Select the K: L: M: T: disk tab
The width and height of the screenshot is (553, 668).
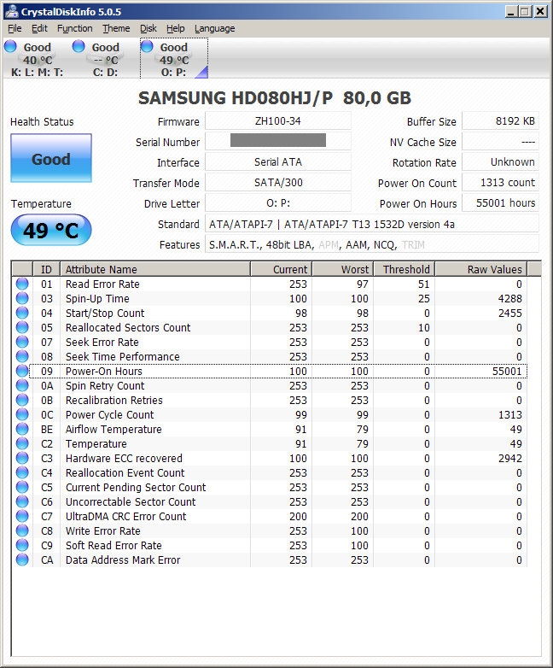[x=37, y=59]
